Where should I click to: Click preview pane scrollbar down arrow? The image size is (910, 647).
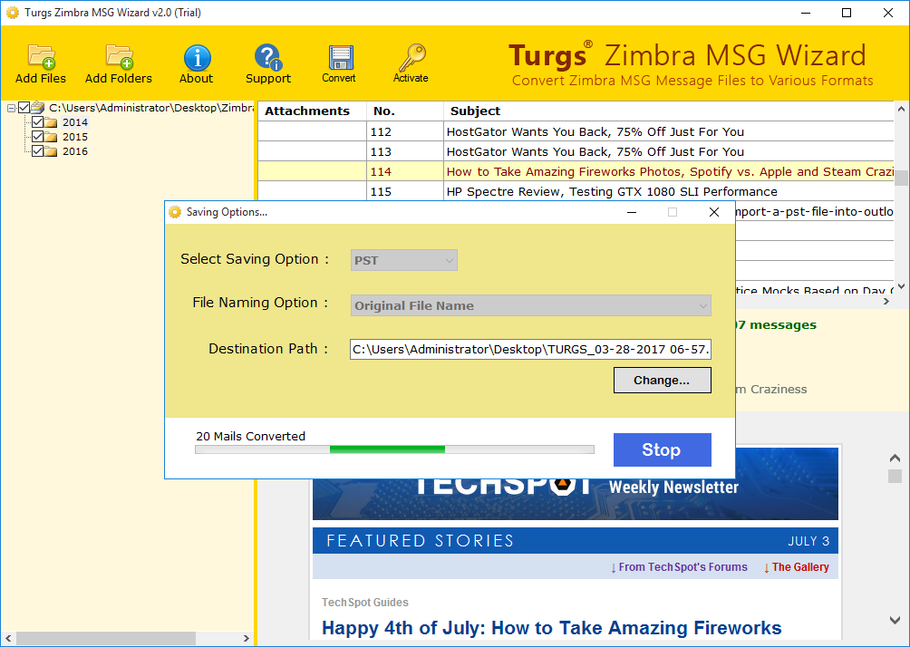click(895, 620)
